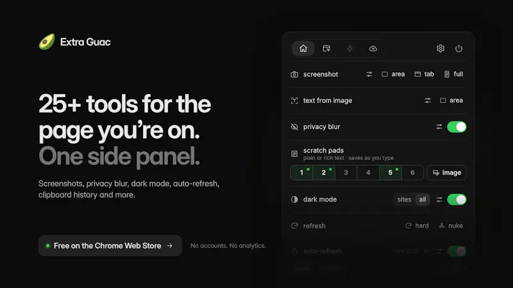Image resolution: width=513 pixels, height=288 pixels.
Task: Click the privacy blur crossed-eye icon
Action: 294,127
